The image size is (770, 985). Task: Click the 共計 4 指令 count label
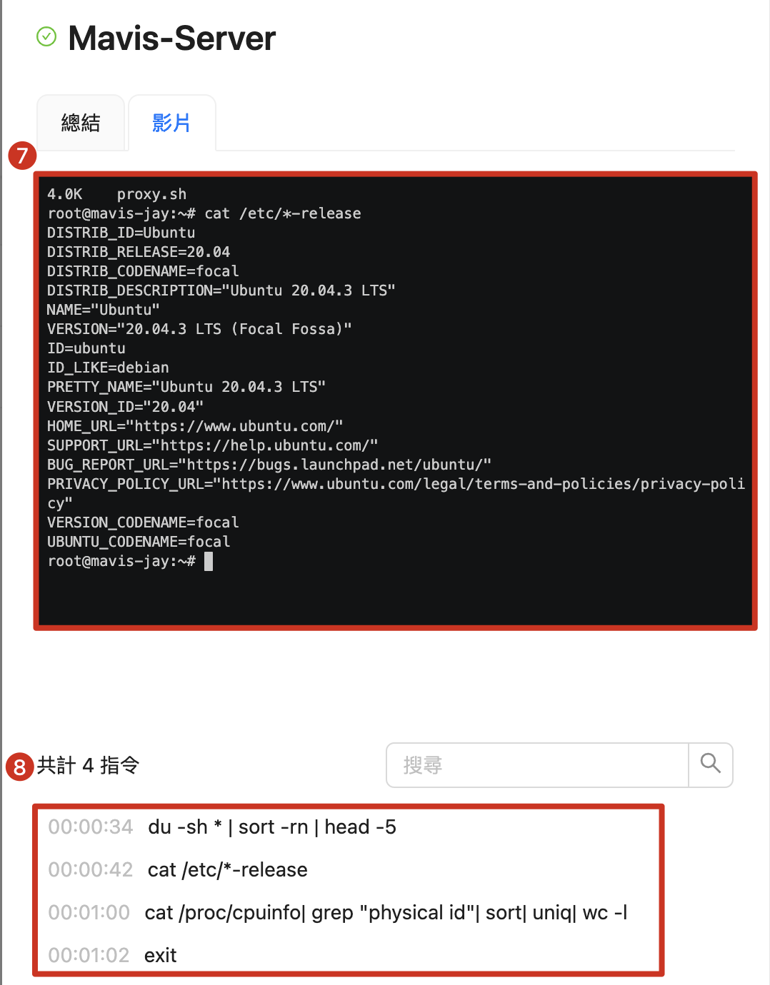88,765
